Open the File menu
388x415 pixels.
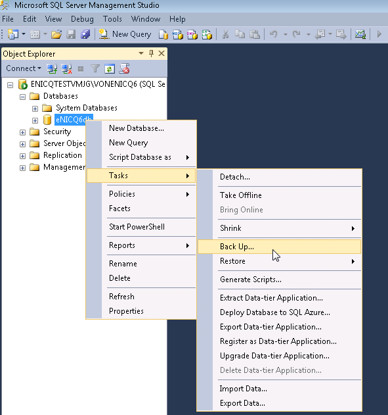click(8, 19)
